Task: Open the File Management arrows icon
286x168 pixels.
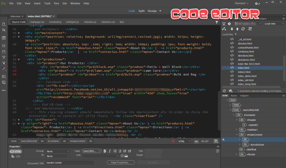Action: pos(4,30)
